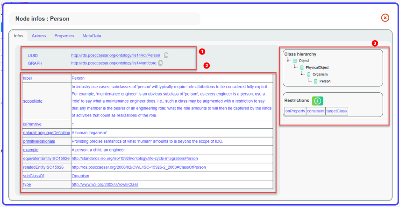This screenshot has height=207, width=400.
Task: Click the scopeNote paragraph text
Action: pyautogui.click(x=171, y=101)
